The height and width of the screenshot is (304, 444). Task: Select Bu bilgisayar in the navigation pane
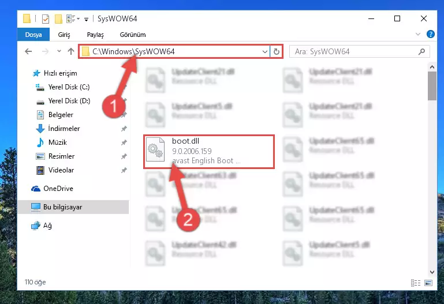click(73, 207)
